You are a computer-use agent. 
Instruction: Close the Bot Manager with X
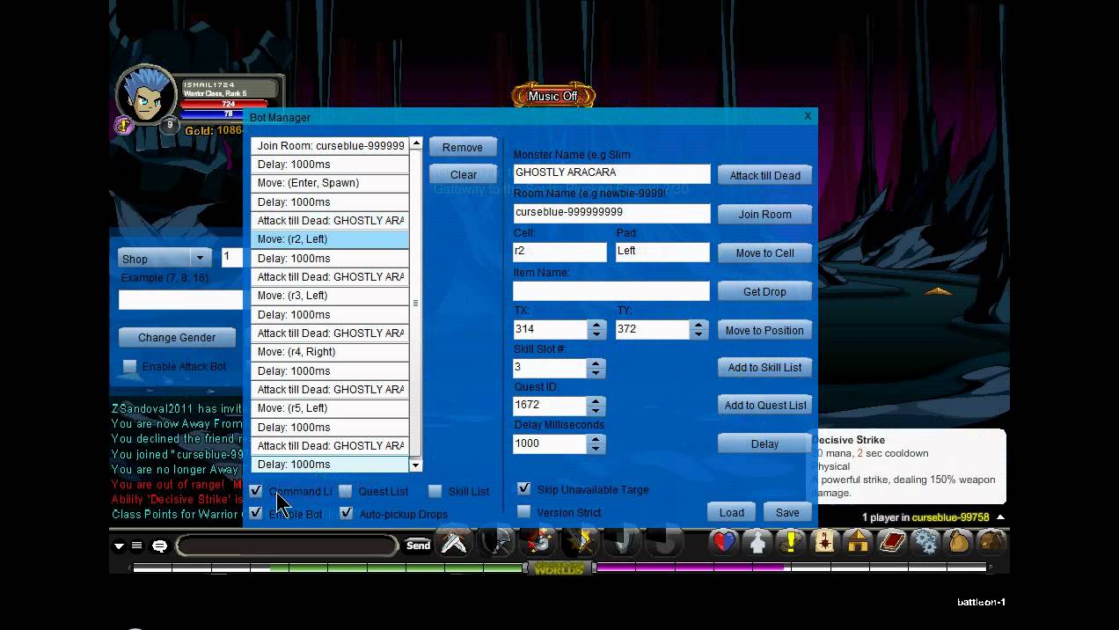808,116
